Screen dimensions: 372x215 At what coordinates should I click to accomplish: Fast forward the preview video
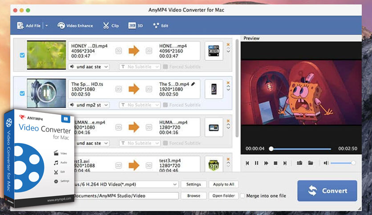coord(266,163)
